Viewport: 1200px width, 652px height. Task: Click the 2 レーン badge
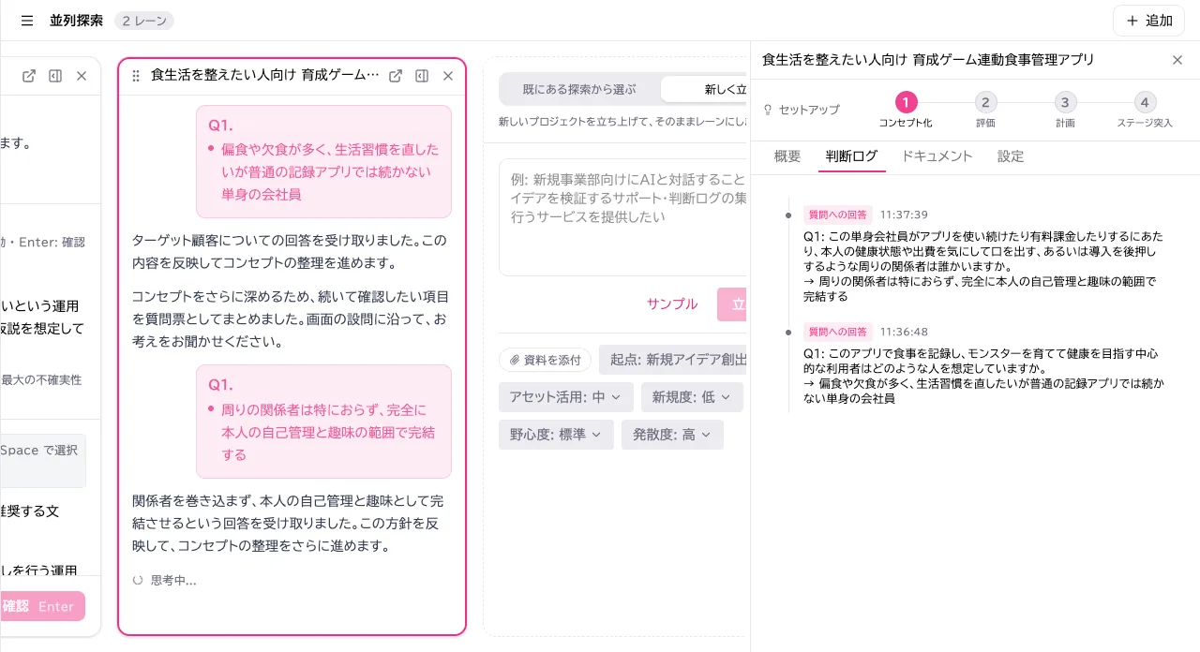143,21
